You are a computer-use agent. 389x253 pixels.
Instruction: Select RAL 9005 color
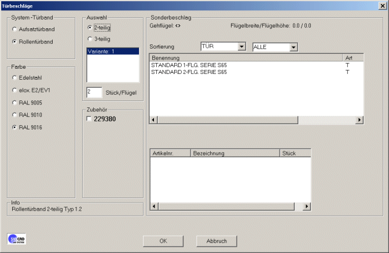(14, 102)
